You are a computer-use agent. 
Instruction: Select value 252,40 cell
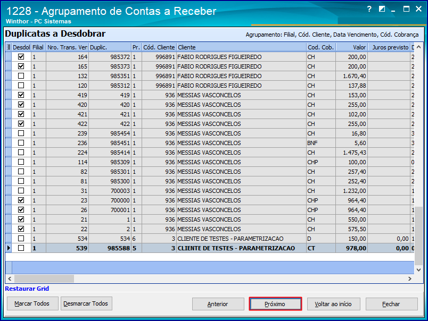point(351,181)
